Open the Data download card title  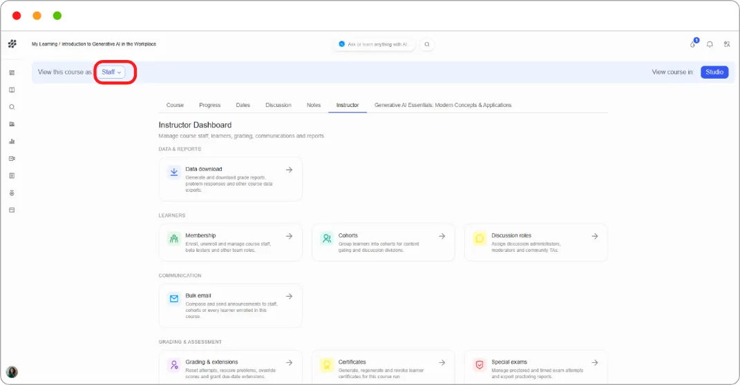click(x=203, y=169)
